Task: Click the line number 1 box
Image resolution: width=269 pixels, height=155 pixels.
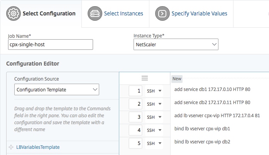Action: coord(135,91)
